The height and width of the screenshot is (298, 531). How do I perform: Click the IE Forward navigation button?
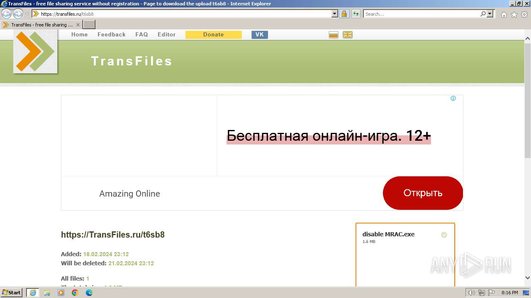(18, 14)
